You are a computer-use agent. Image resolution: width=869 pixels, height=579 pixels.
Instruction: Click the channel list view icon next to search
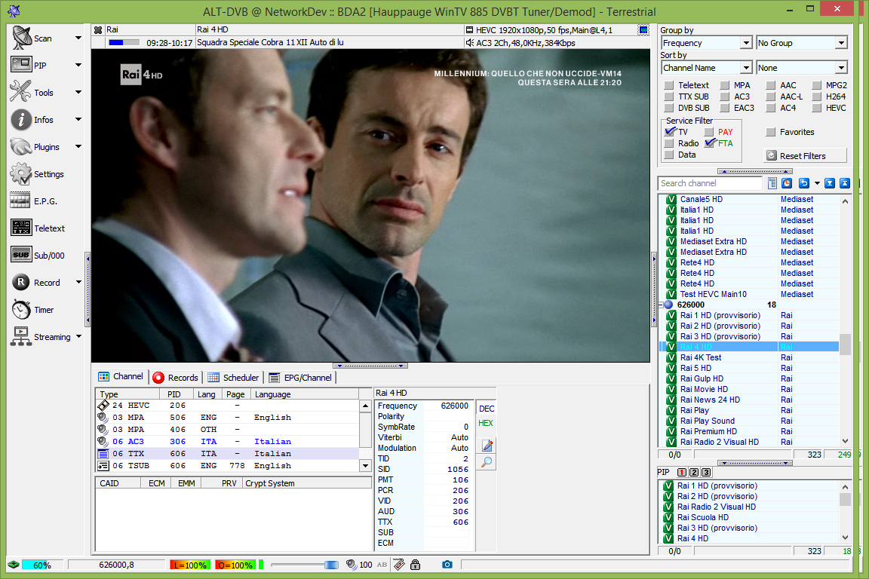[x=772, y=183]
